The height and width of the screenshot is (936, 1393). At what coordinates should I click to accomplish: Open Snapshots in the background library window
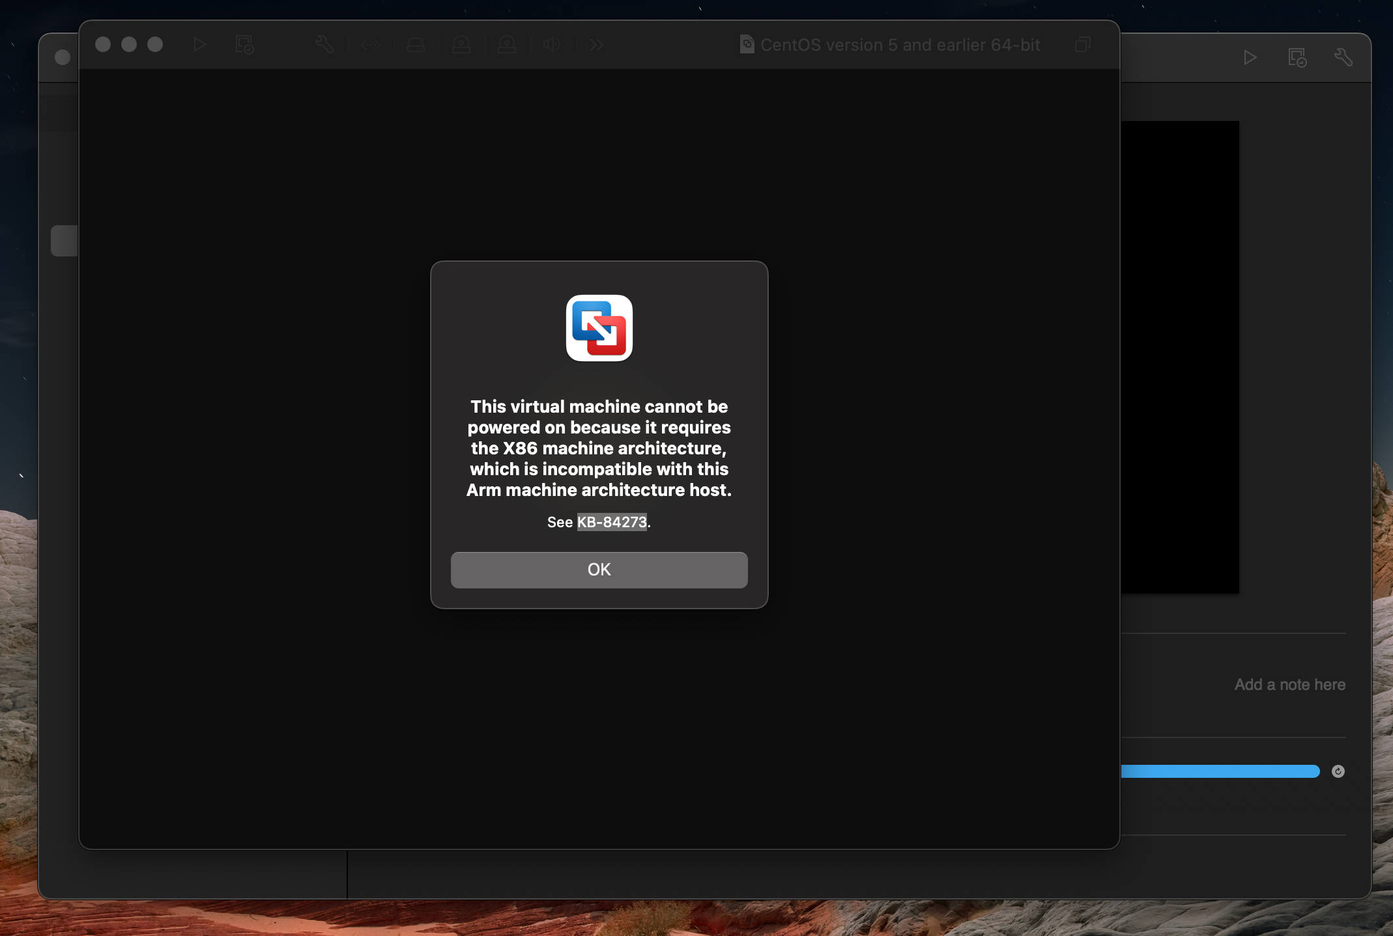point(1297,58)
